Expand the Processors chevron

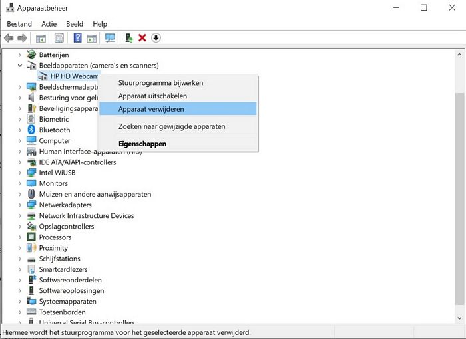tap(20, 237)
